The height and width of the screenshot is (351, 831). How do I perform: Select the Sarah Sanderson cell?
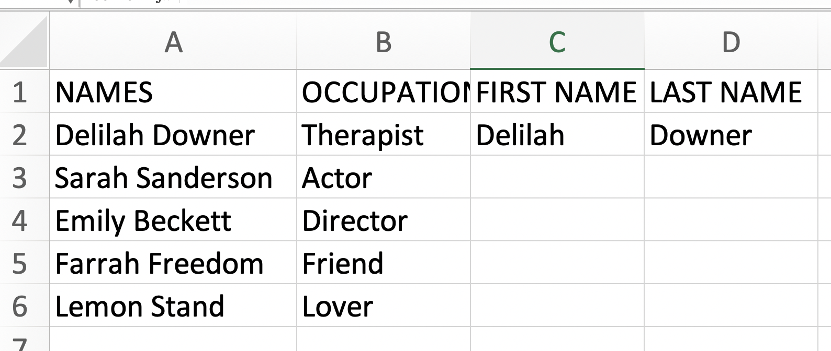click(173, 177)
